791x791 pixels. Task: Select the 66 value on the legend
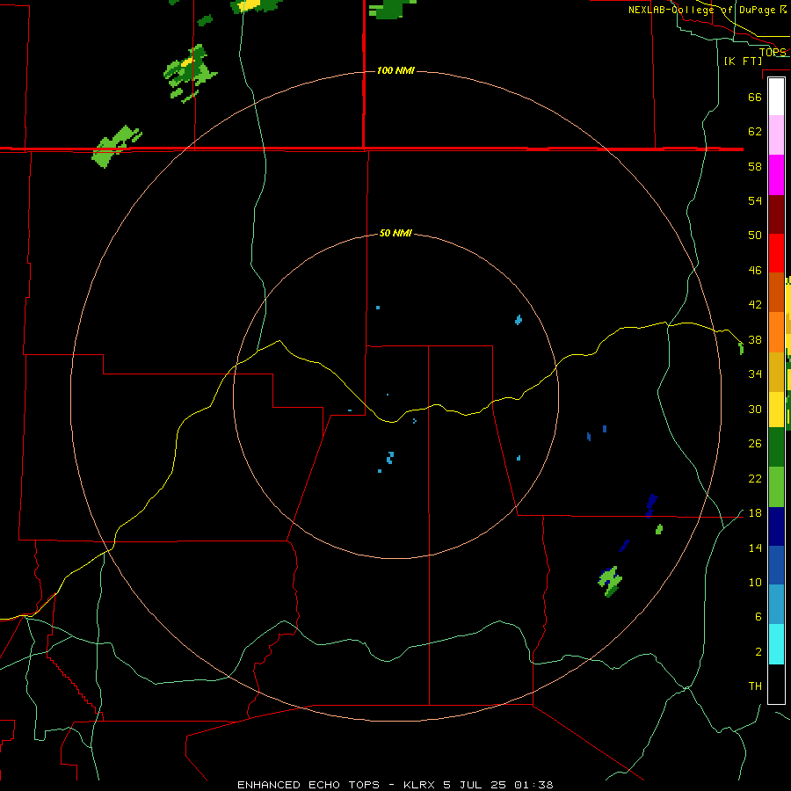[x=755, y=98]
